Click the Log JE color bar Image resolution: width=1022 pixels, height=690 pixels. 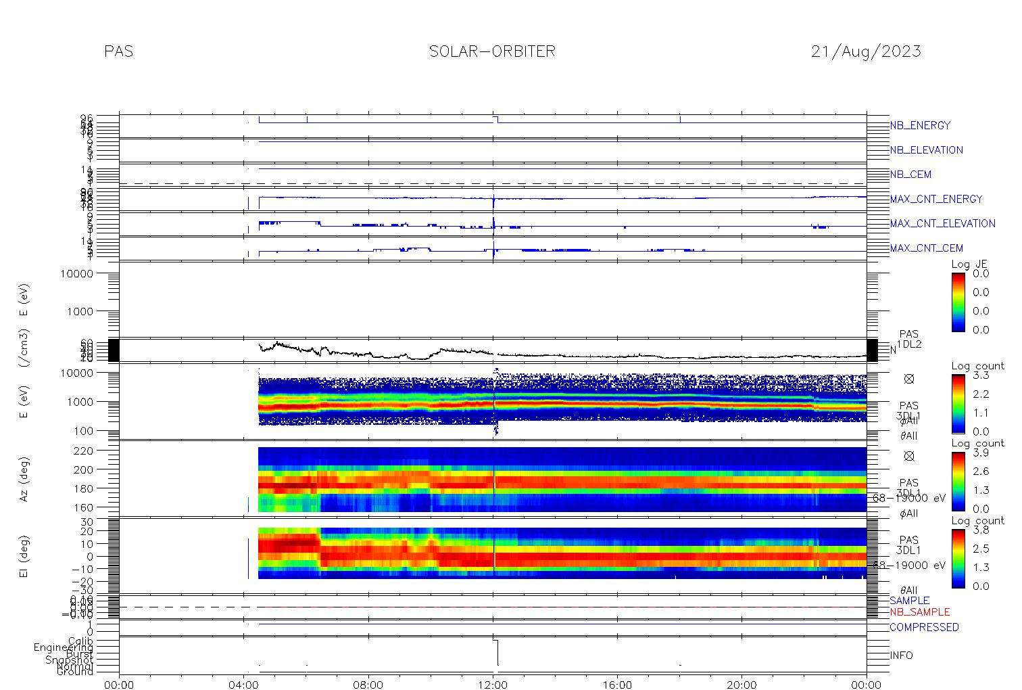coord(958,302)
